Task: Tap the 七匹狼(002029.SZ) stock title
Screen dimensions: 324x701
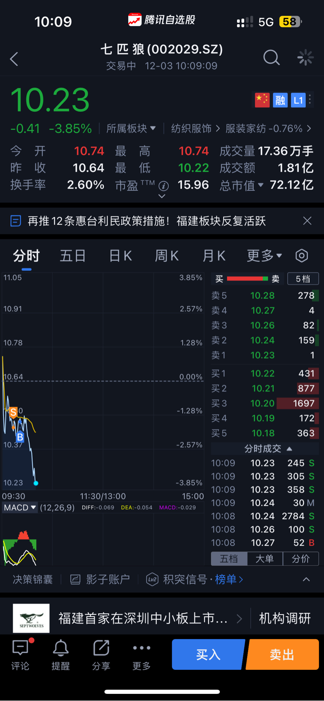Action: [x=162, y=49]
